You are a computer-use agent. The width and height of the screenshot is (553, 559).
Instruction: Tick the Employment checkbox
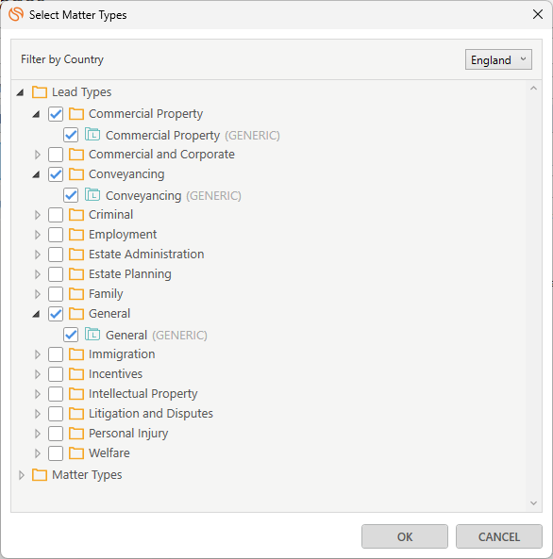click(x=56, y=235)
